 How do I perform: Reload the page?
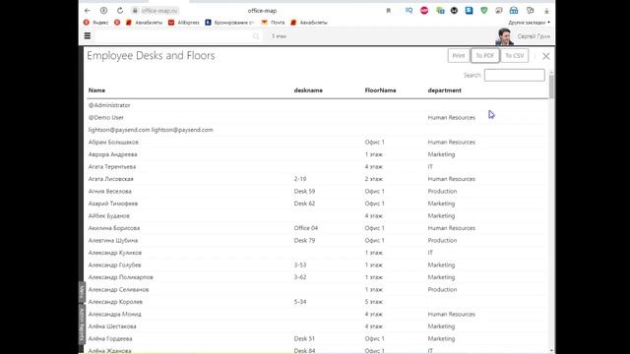[x=120, y=11]
